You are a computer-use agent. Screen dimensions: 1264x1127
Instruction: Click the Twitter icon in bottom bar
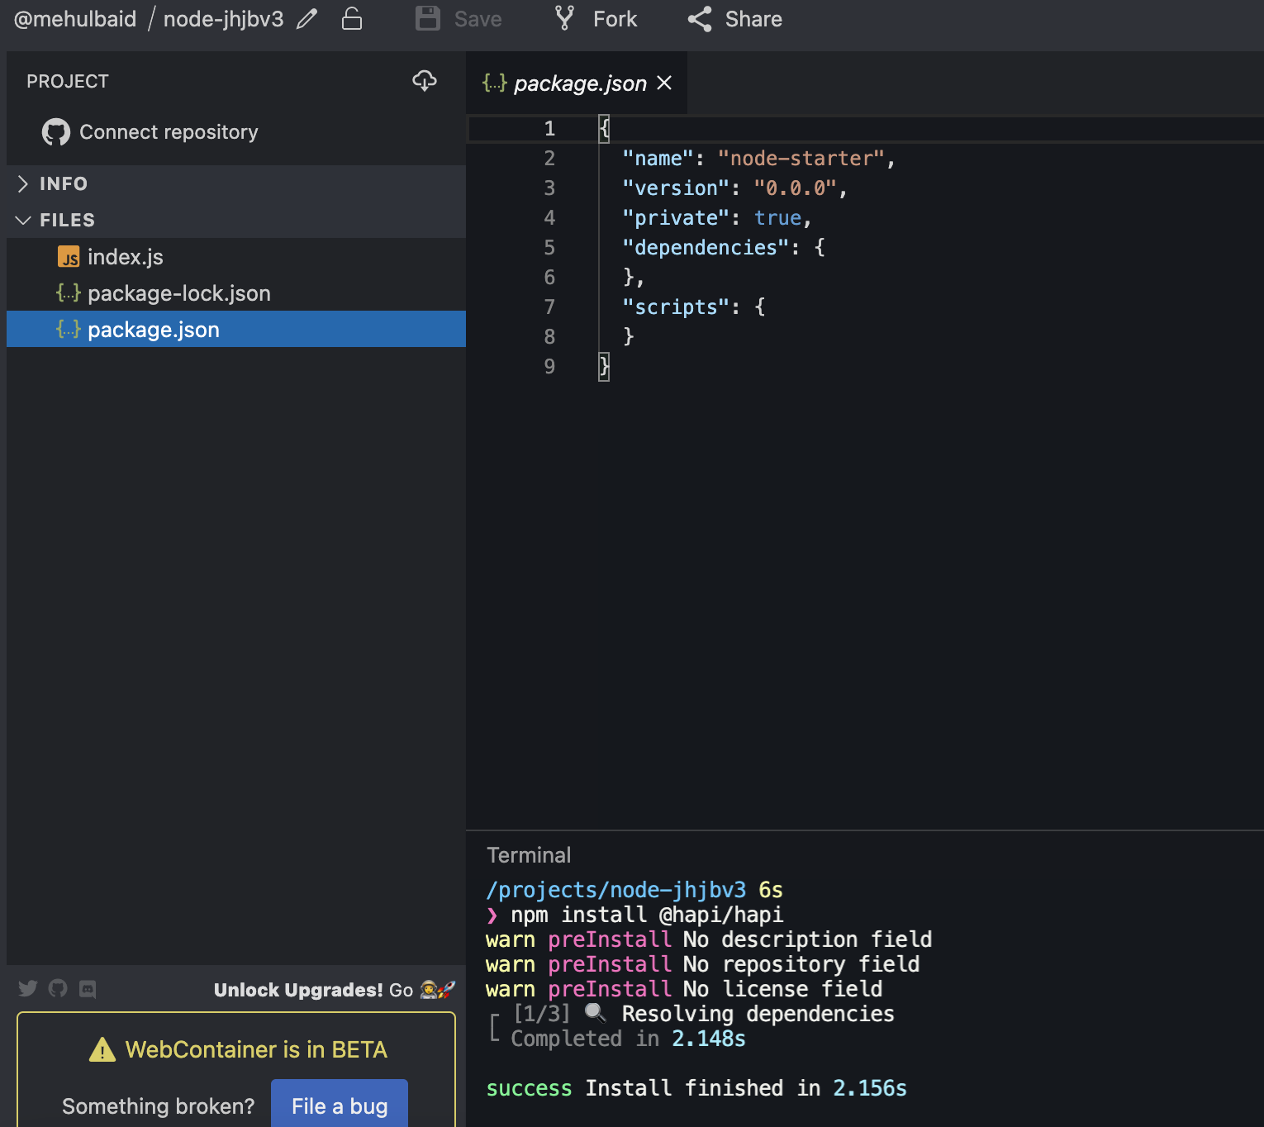(x=27, y=988)
